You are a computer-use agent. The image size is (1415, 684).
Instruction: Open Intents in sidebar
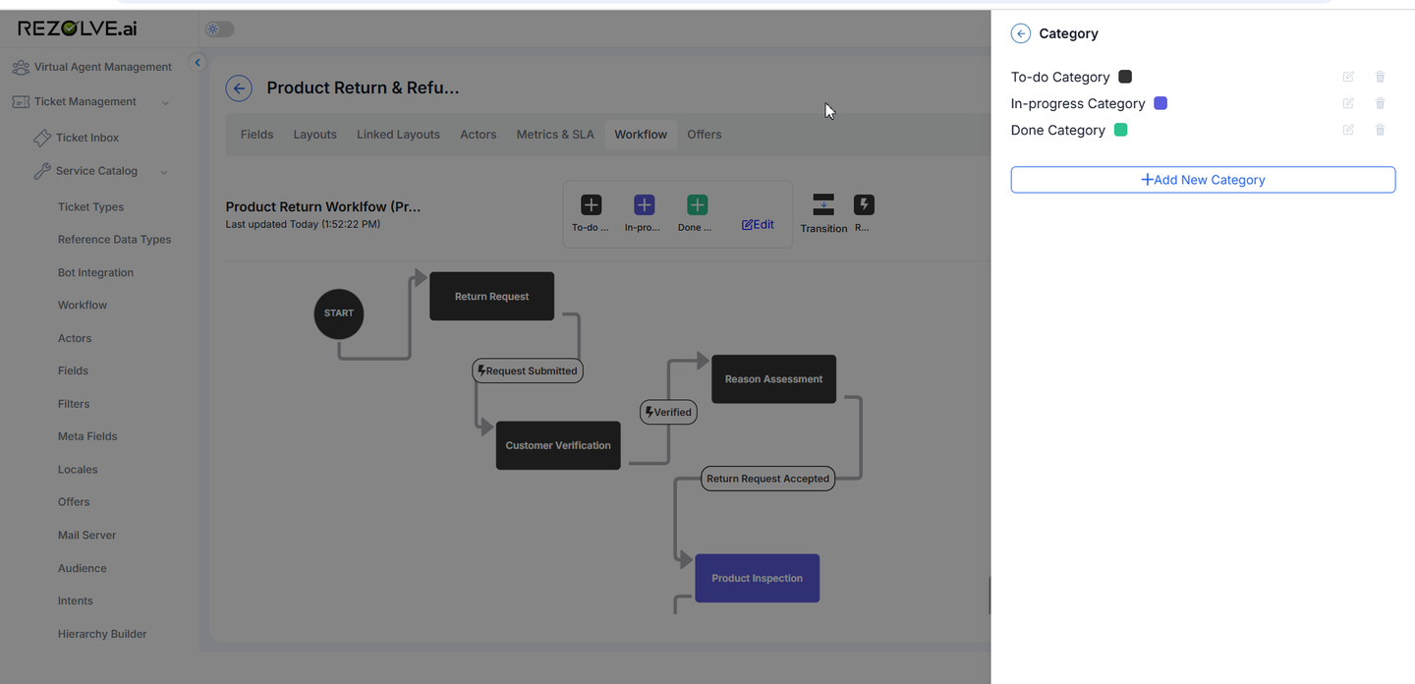(x=75, y=601)
